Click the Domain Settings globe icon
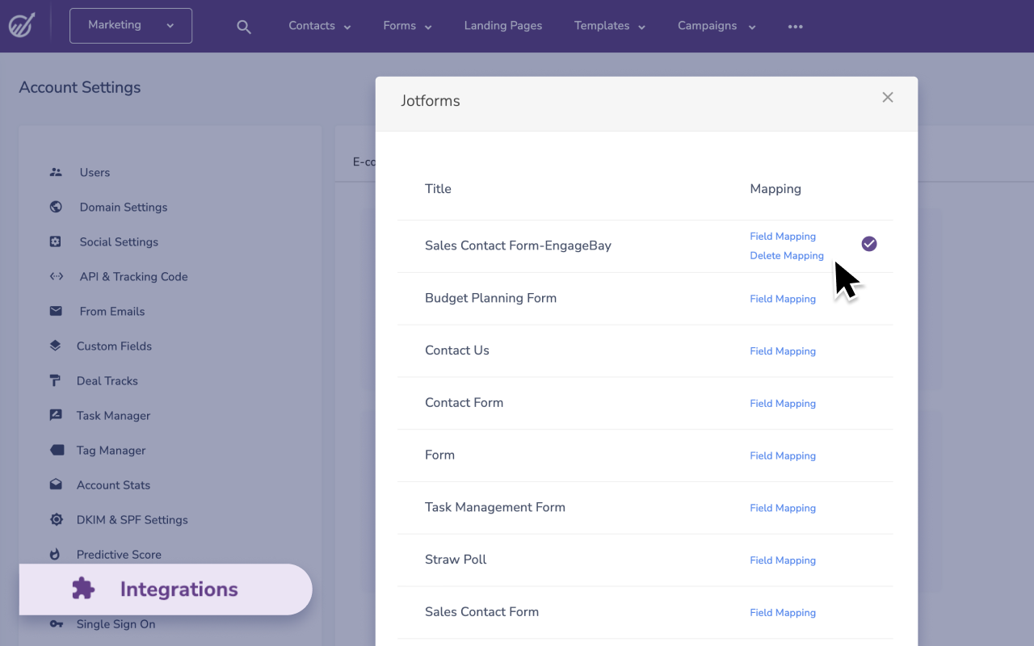This screenshot has height=646, width=1034. coord(56,207)
